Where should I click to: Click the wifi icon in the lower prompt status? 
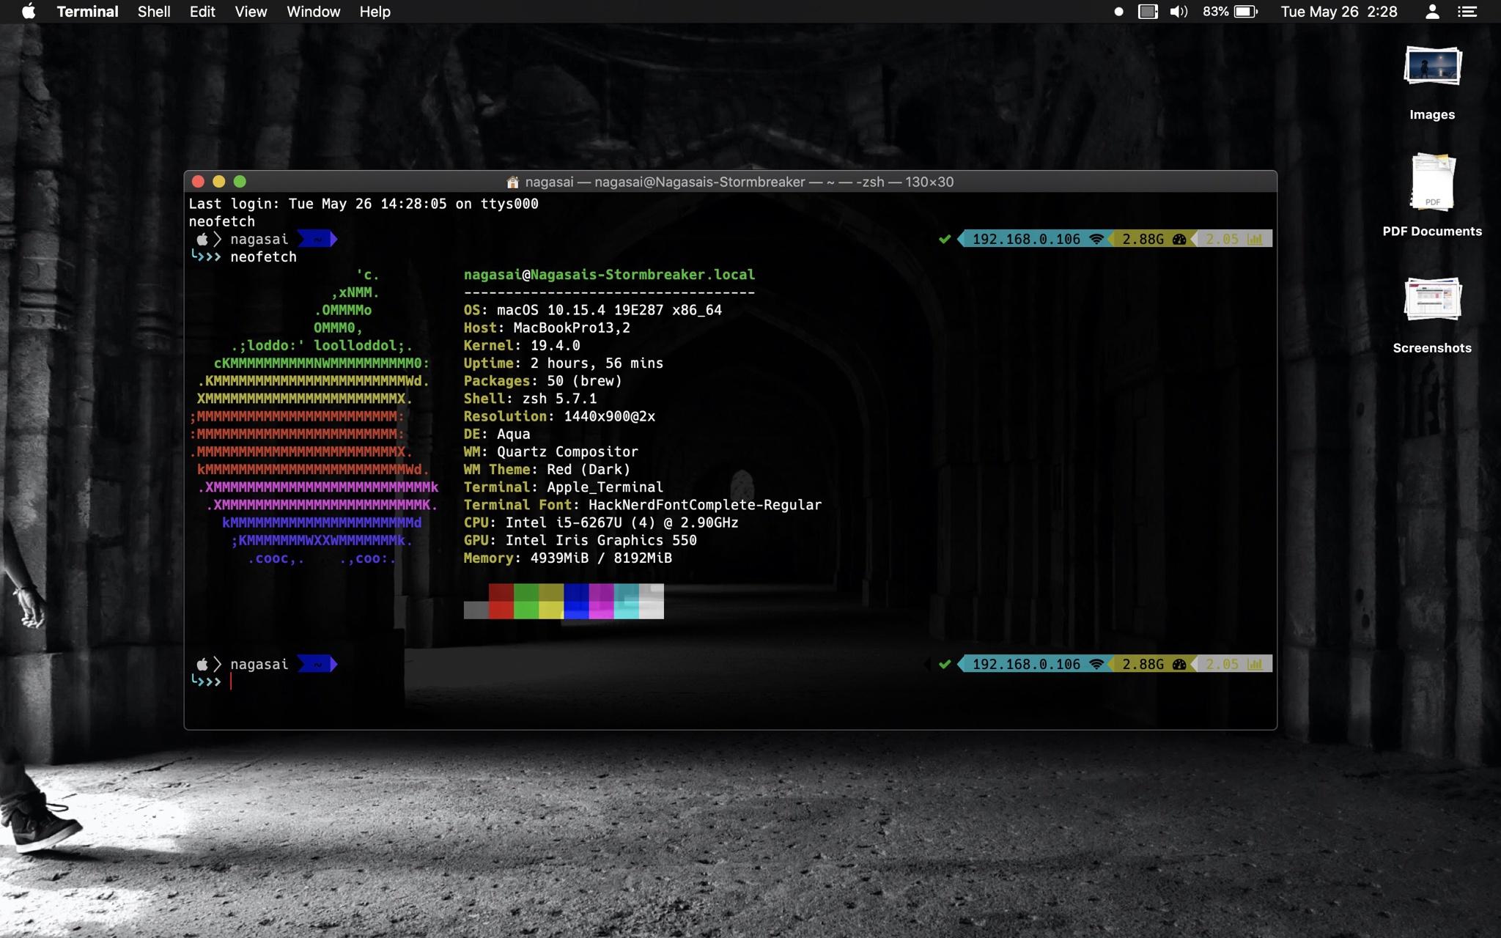click(x=1096, y=664)
